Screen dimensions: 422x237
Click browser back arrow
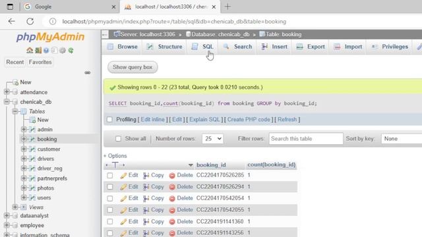coord(12,21)
